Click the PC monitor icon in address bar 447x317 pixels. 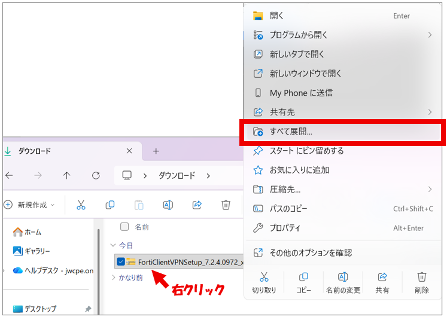127,175
